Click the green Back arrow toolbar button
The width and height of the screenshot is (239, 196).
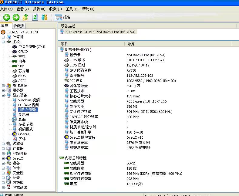(7, 17)
